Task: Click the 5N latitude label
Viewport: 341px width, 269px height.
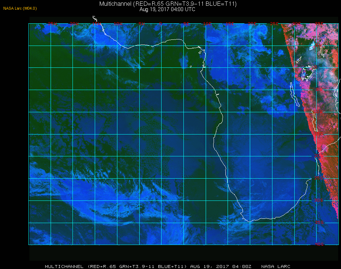Action: (x=318, y=45)
